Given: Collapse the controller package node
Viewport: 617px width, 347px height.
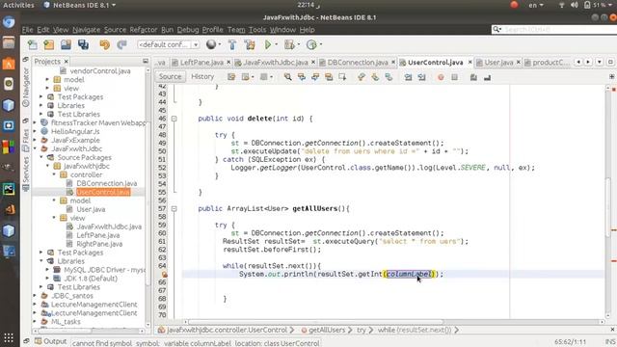Looking at the screenshot, I should point(54,174).
